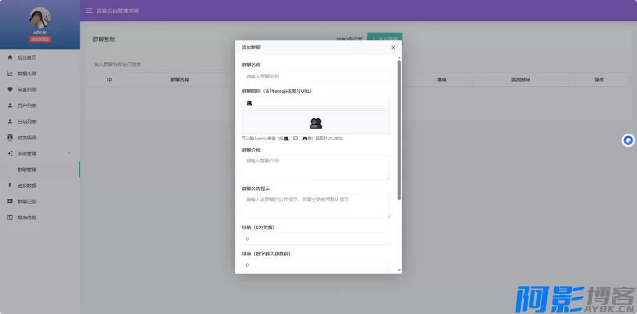Click the terminal icon for 程序信息

pos(10,218)
